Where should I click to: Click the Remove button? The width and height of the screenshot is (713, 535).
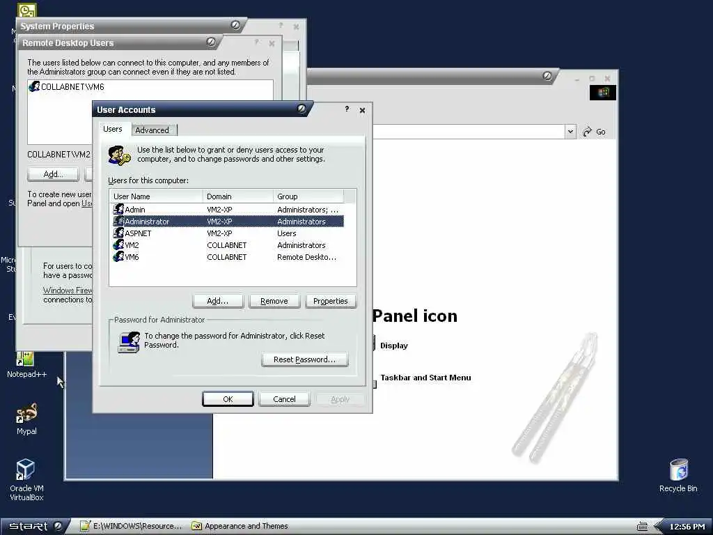tap(274, 301)
